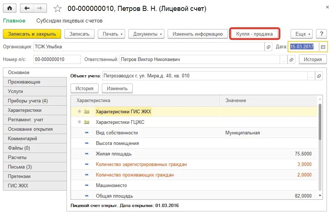The image size is (332, 215).
Task: Click the Записать и закрыть button
Action: click(32, 34)
